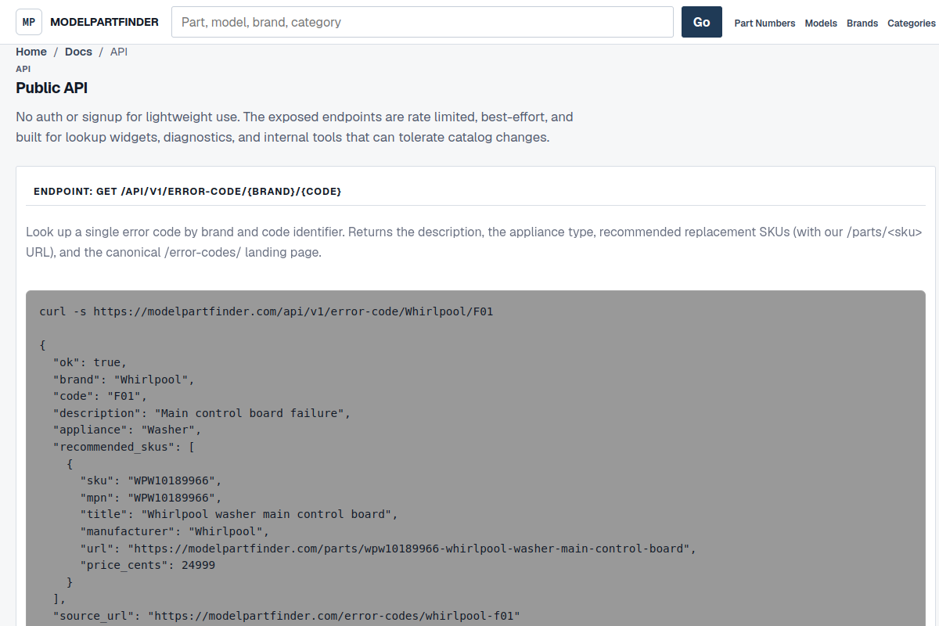
Task: Open the Models nav item
Action: pos(821,23)
